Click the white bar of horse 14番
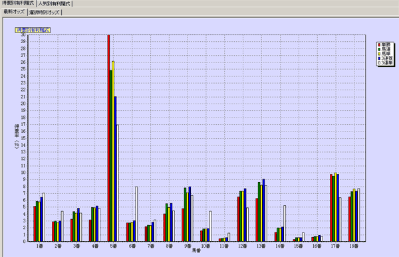The width and height of the screenshot is (399, 257). coord(284,223)
